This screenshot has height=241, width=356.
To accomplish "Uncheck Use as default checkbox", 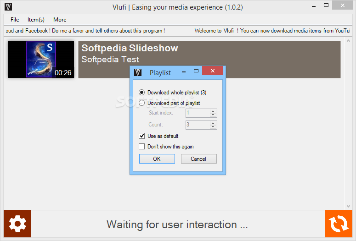I will [141, 136].
